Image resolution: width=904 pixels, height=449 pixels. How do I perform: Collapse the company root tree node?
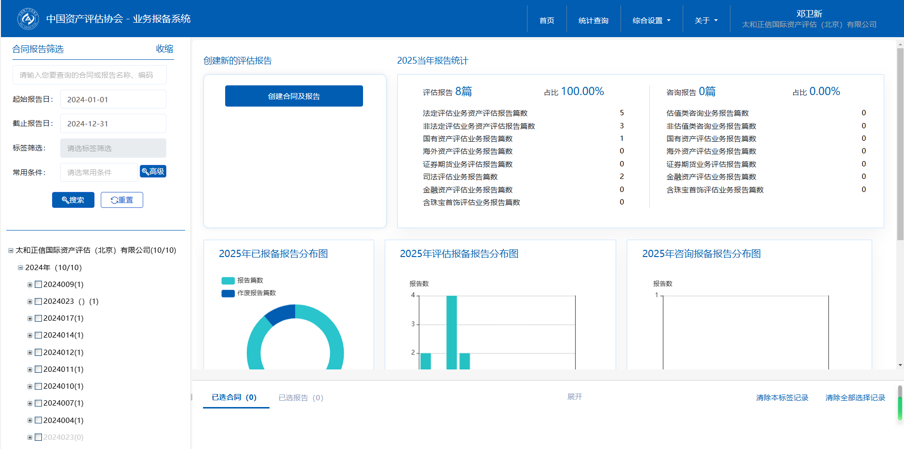pyautogui.click(x=11, y=250)
